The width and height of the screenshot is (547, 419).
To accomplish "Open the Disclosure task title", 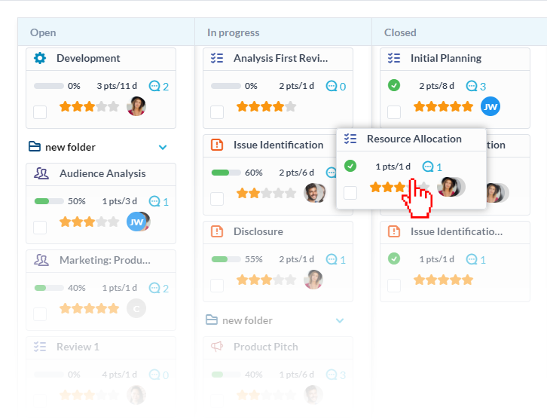I will (258, 231).
